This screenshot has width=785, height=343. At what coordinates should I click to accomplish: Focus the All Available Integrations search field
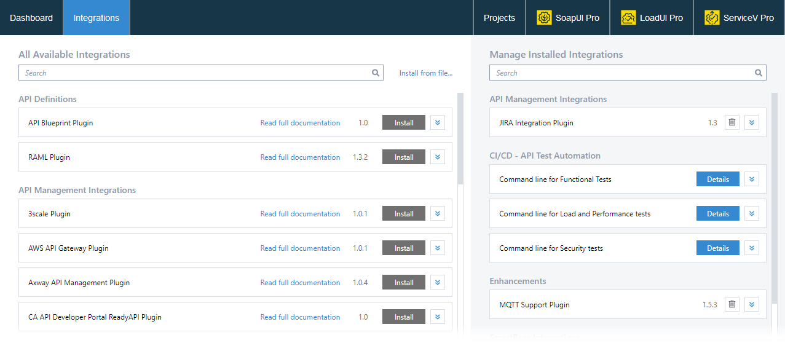(200, 73)
